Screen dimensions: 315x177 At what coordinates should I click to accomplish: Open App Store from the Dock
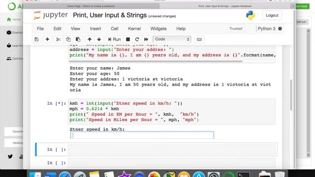(199, 175)
